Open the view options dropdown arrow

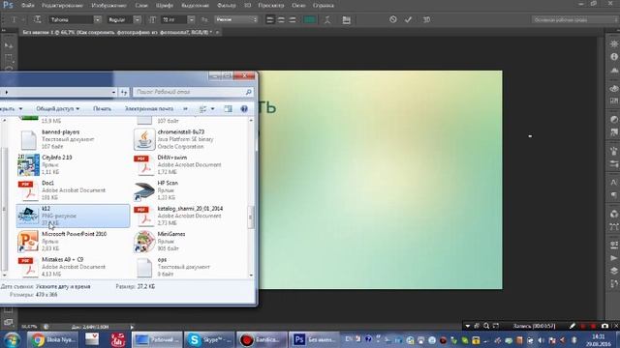tap(213, 109)
